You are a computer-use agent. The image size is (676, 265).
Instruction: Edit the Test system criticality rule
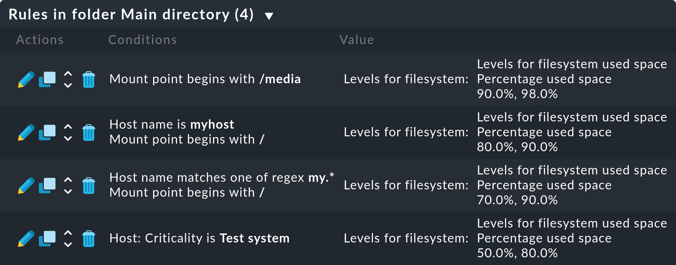26,239
